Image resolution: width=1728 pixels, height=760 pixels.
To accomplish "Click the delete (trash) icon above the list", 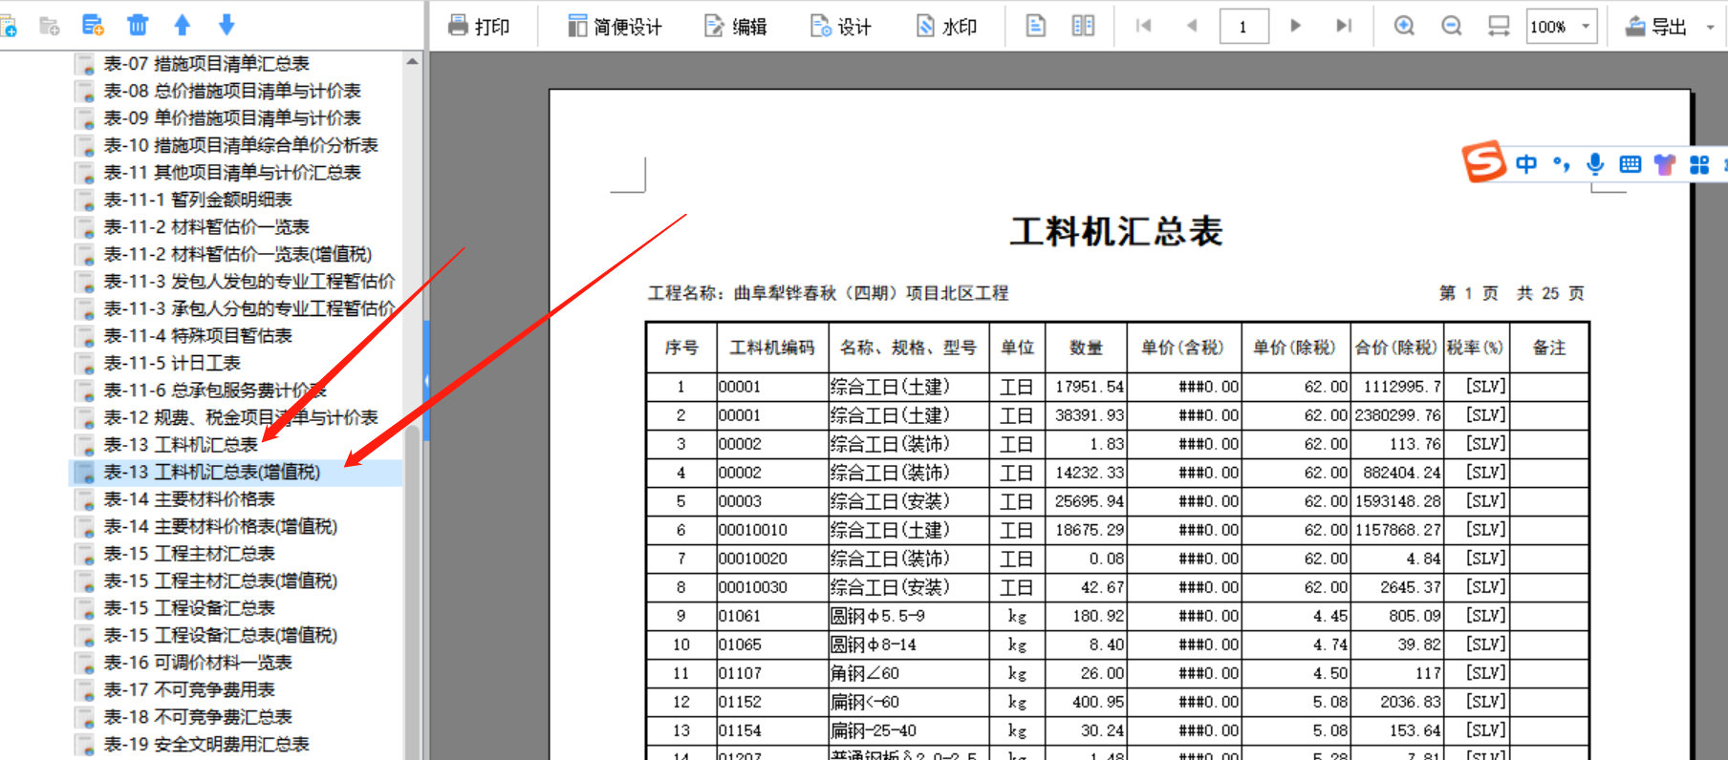I will [x=138, y=25].
